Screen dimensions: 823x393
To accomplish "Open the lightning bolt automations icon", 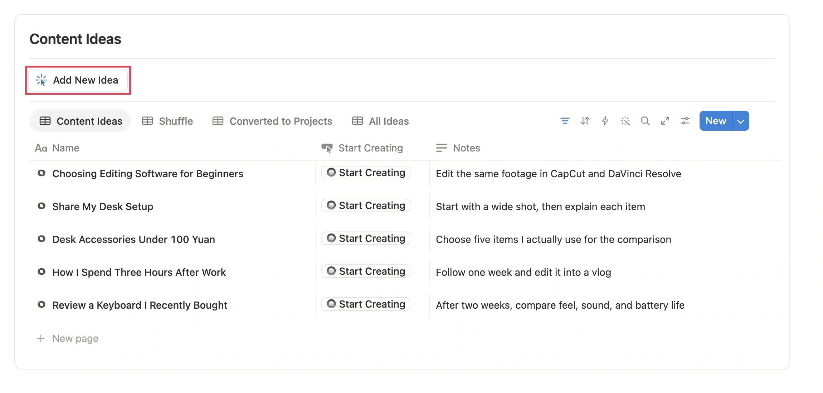I will click(x=605, y=121).
